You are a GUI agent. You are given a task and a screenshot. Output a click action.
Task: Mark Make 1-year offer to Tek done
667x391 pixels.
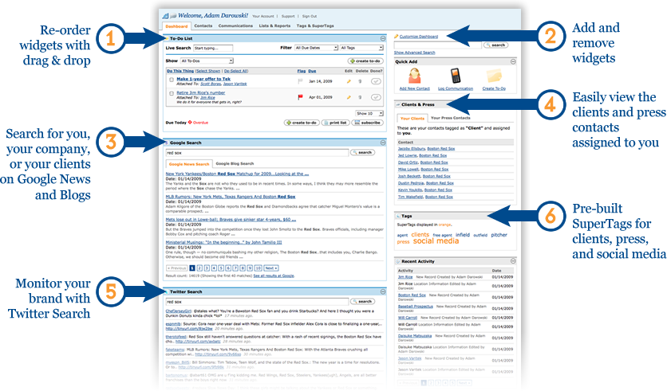click(376, 81)
